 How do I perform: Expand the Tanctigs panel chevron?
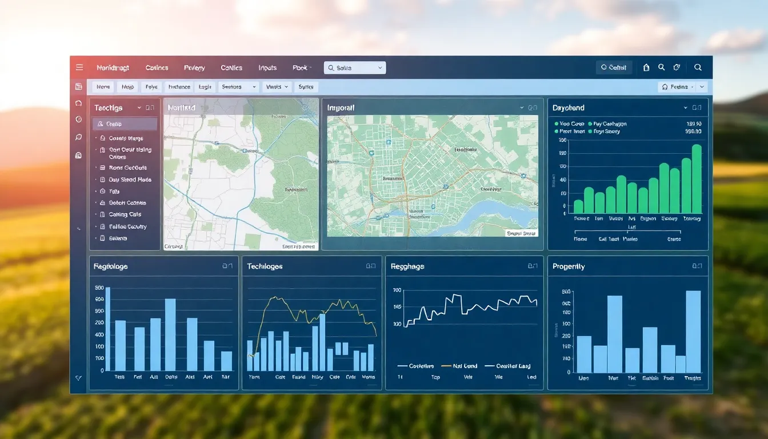(x=139, y=107)
